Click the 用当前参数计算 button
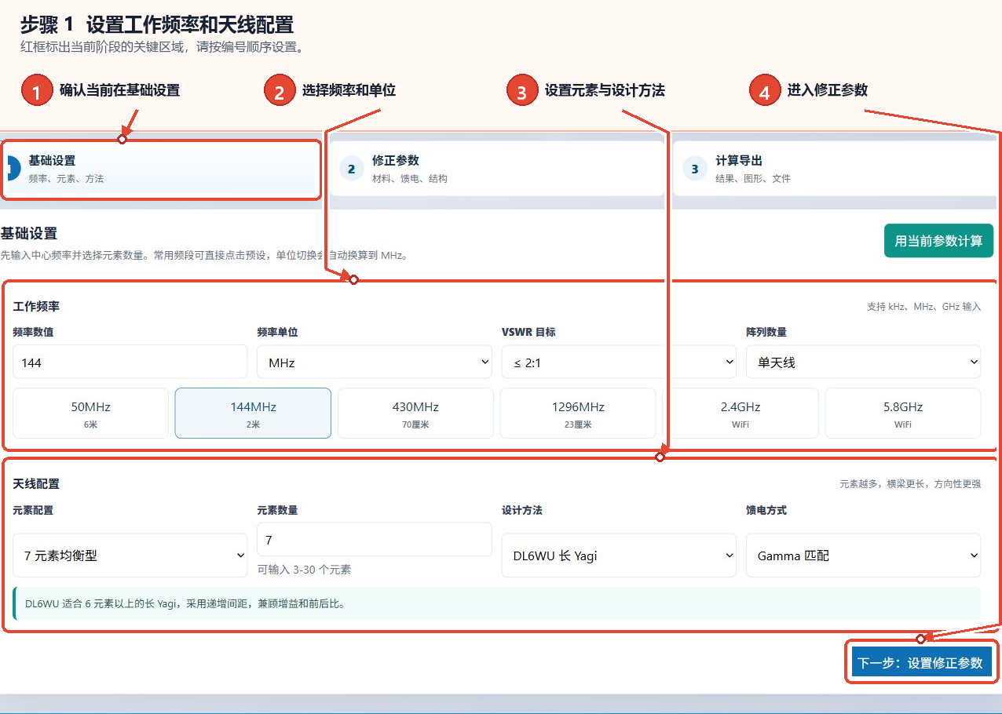The width and height of the screenshot is (1002, 714). [x=938, y=241]
